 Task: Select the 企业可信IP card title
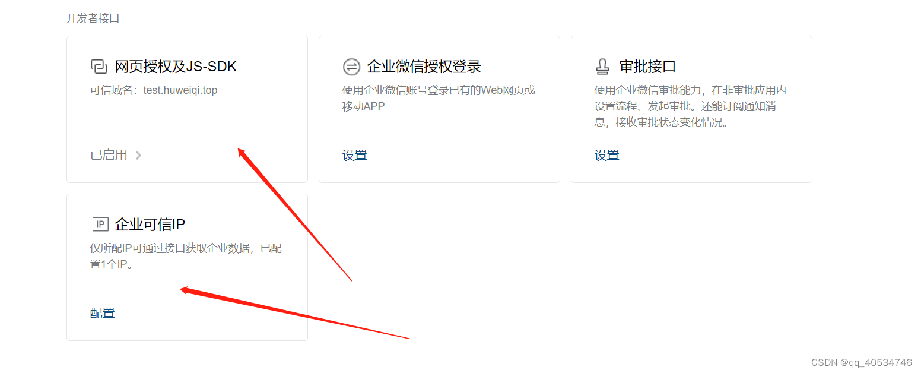pyautogui.click(x=150, y=225)
